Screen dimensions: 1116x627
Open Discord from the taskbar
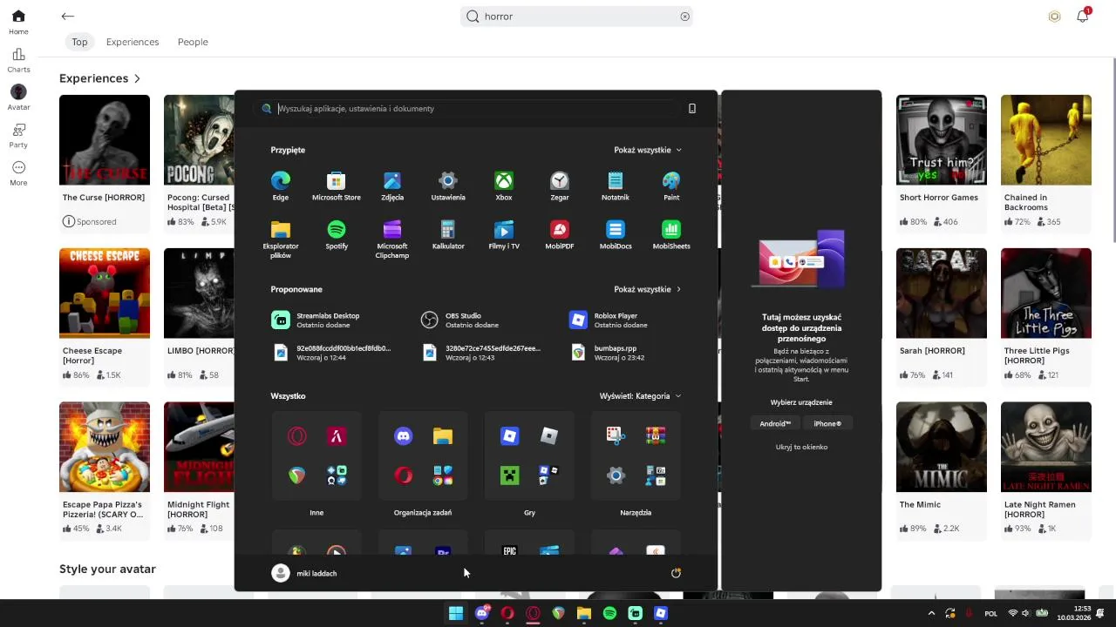(482, 613)
